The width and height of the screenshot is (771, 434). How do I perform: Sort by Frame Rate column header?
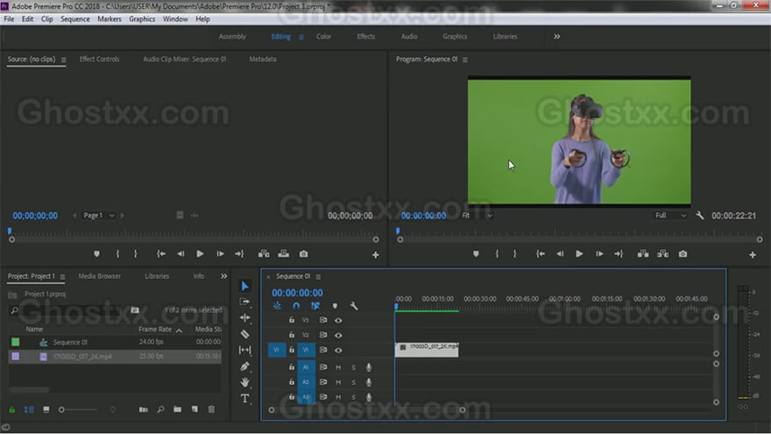[x=155, y=329]
